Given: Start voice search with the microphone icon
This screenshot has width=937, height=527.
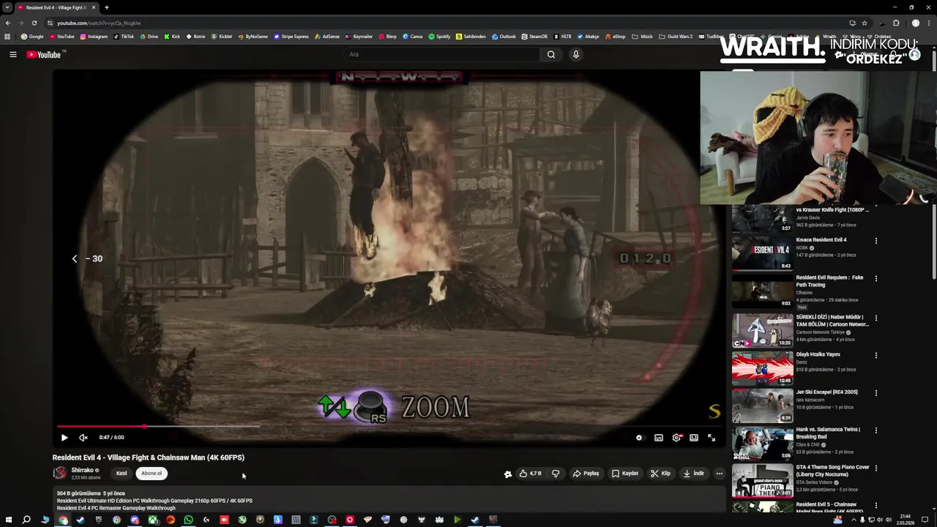Looking at the screenshot, I should [576, 54].
